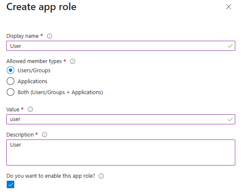Click info icon for enable app role question
The width and height of the screenshot is (242, 192).
point(101,176)
